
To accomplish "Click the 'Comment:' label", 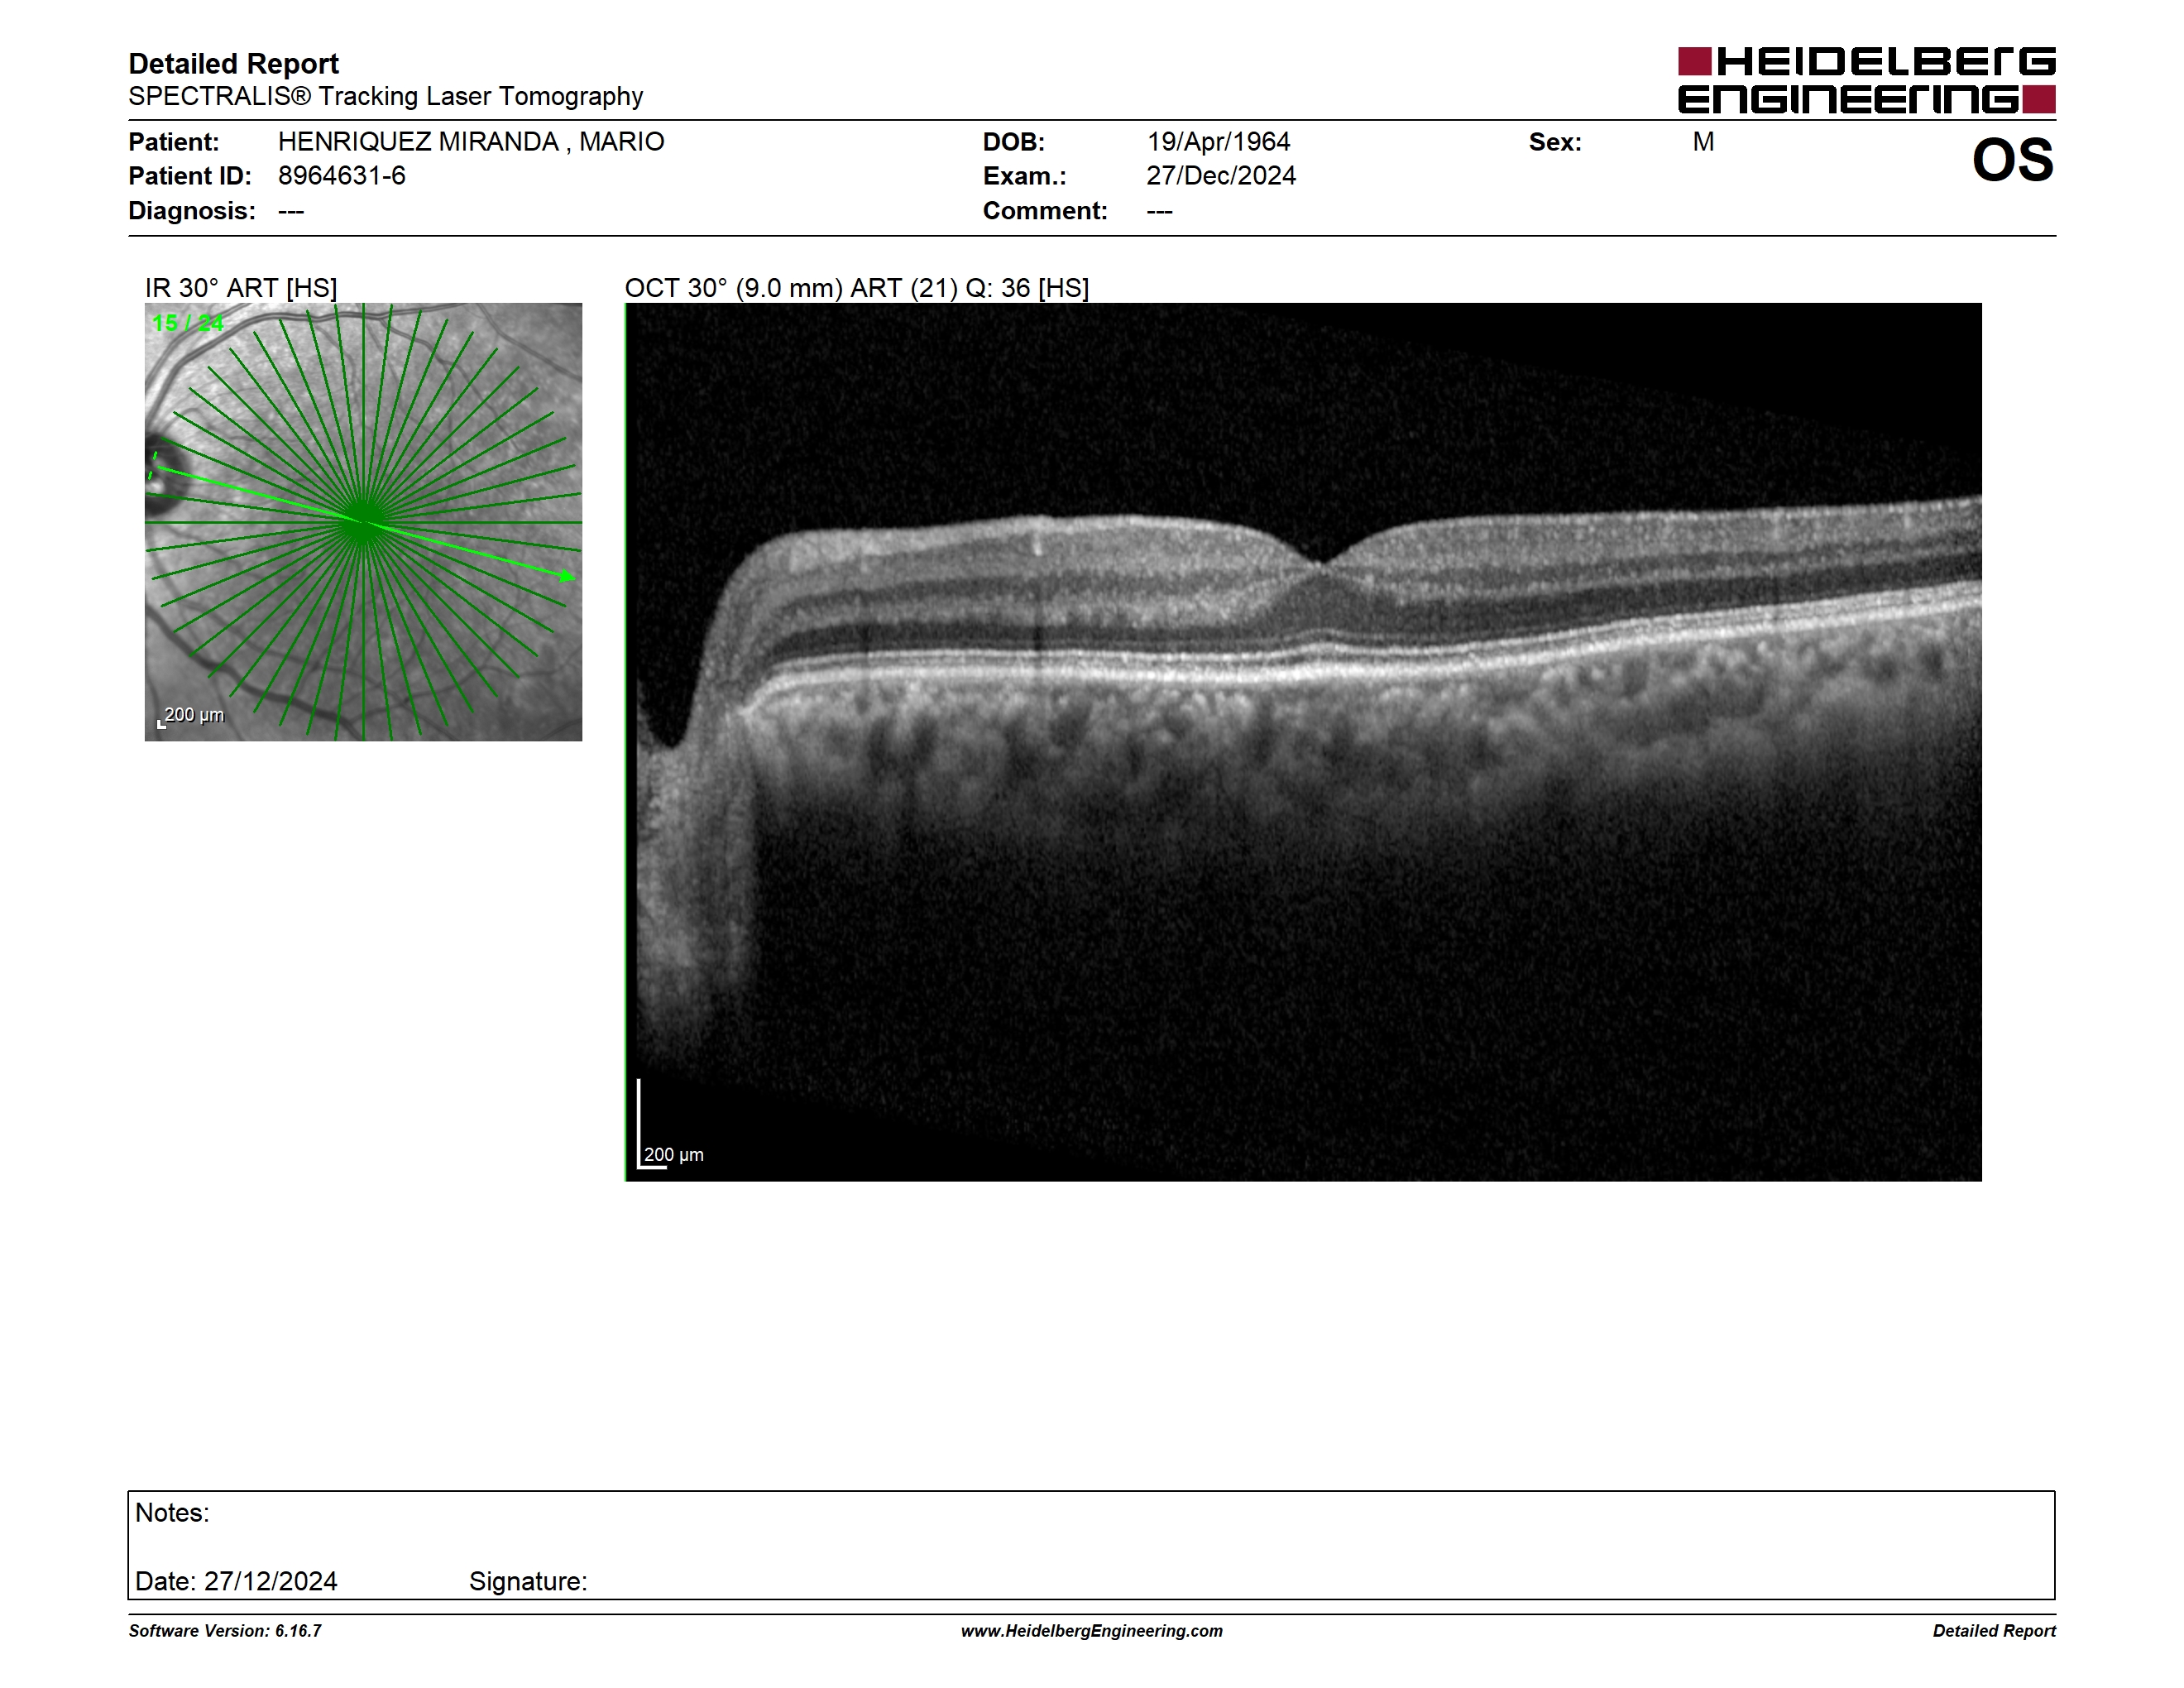I will click(1045, 211).
